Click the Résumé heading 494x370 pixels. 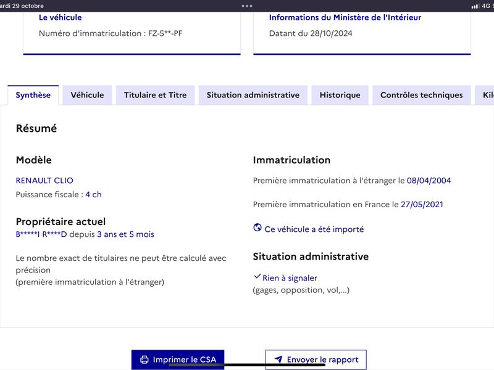click(x=36, y=128)
